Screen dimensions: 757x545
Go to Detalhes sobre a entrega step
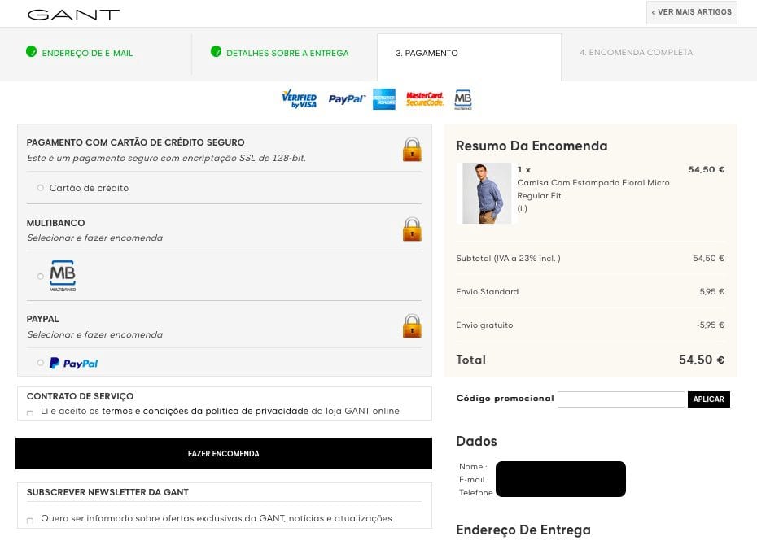[x=287, y=53]
